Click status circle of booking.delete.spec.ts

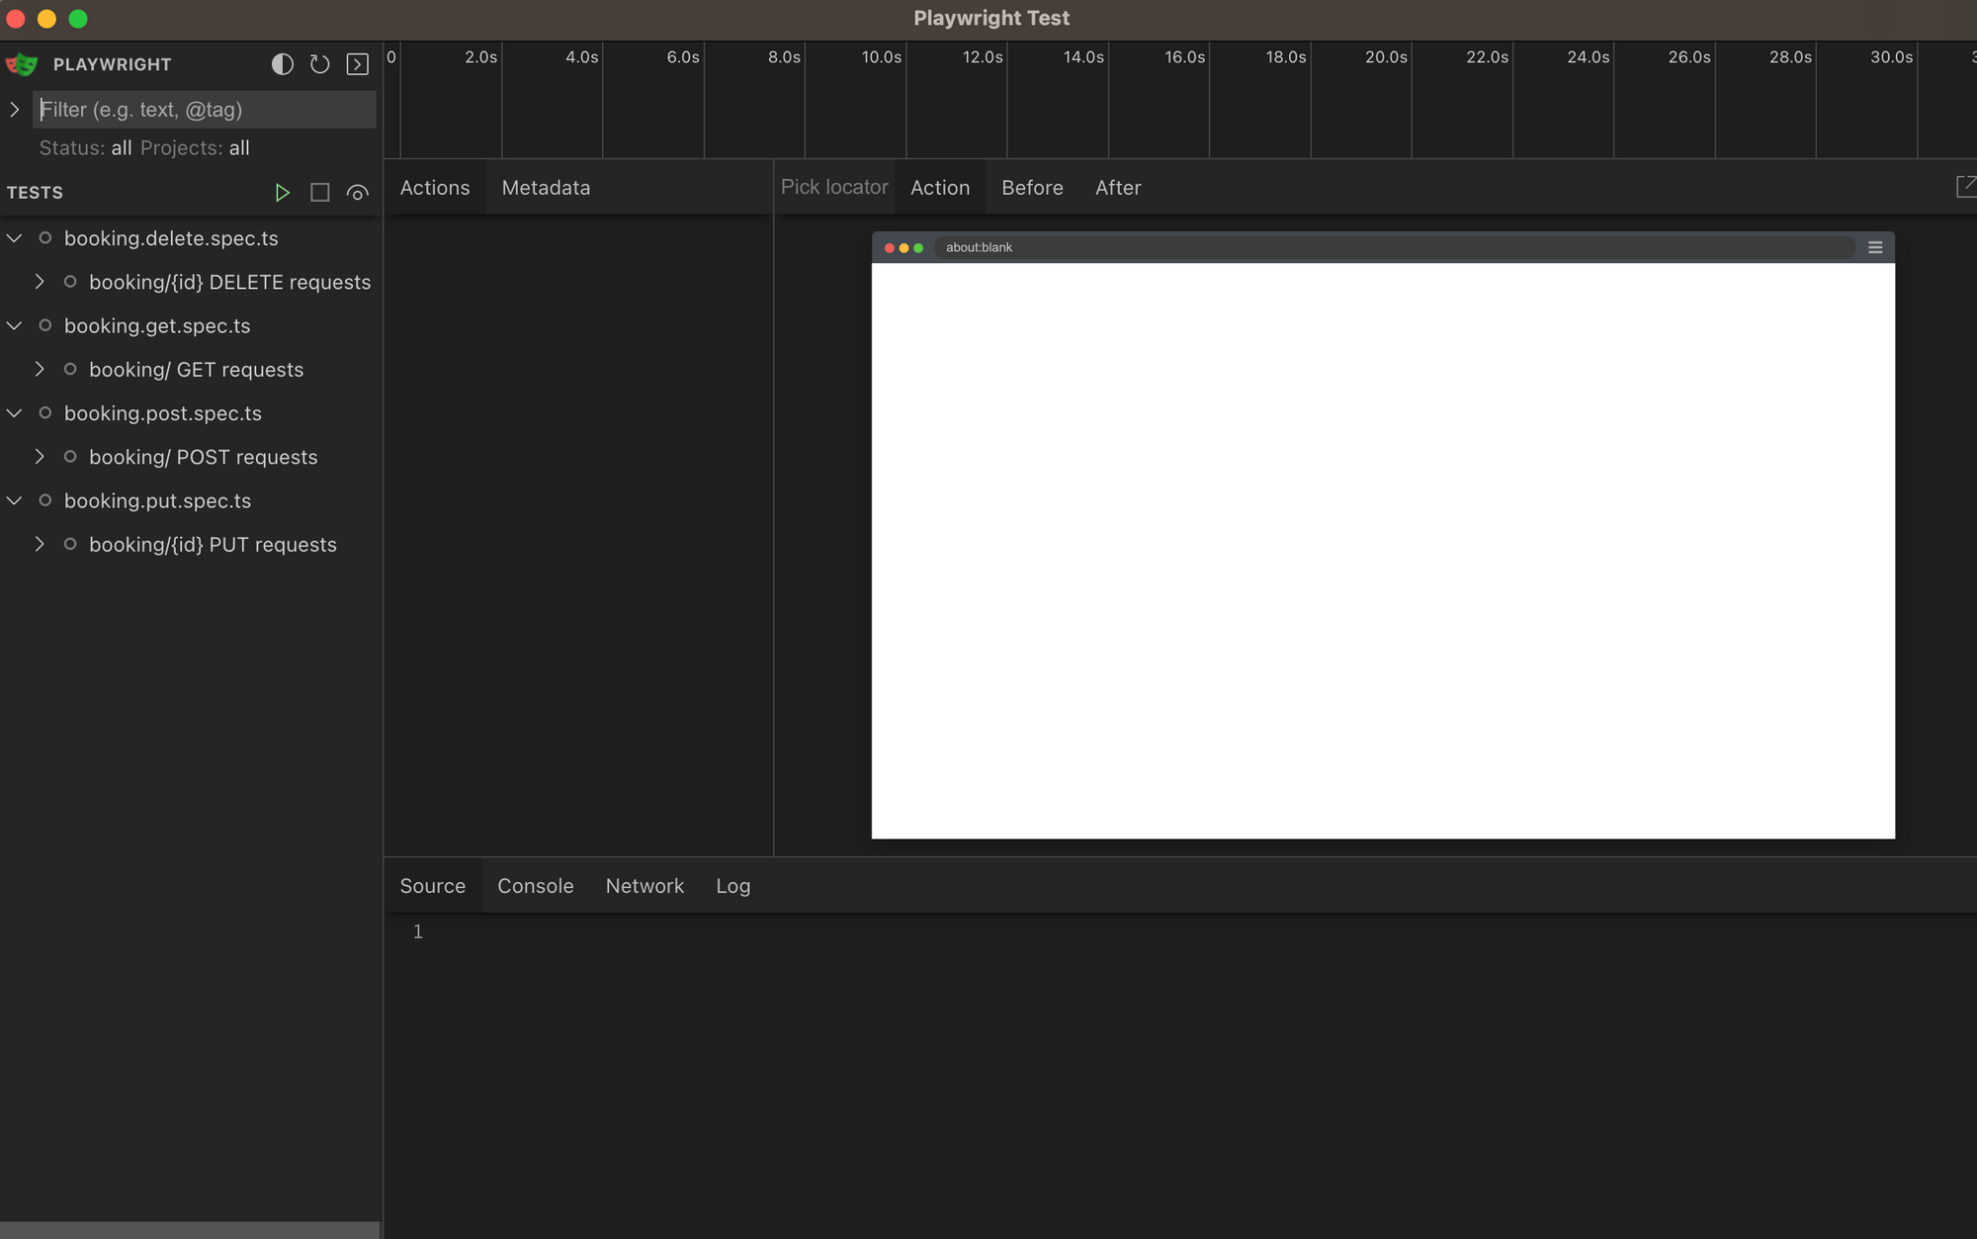coord(44,238)
